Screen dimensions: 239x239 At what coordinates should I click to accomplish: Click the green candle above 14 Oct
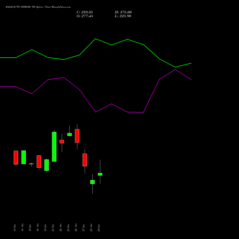[23, 157]
